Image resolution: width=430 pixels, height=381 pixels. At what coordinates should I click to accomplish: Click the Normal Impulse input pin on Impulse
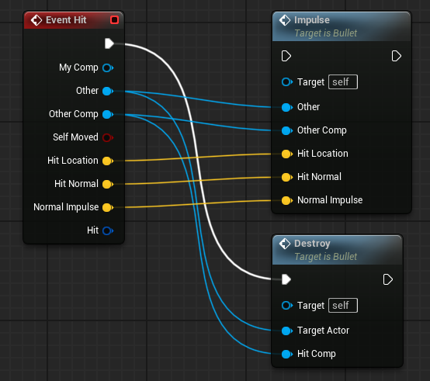coord(287,201)
